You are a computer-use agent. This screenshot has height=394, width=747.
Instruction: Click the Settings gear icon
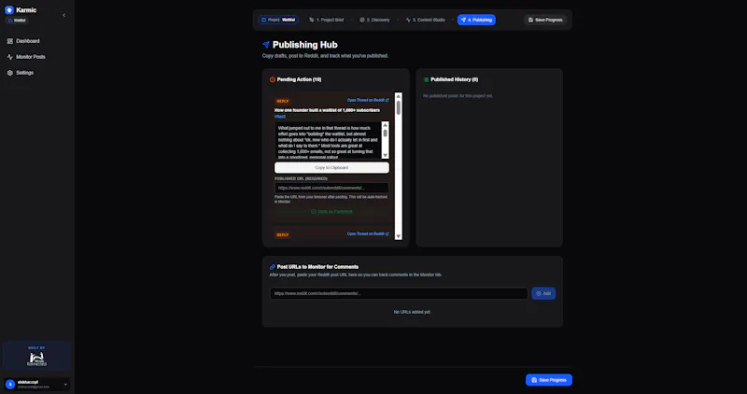(10, 73)
